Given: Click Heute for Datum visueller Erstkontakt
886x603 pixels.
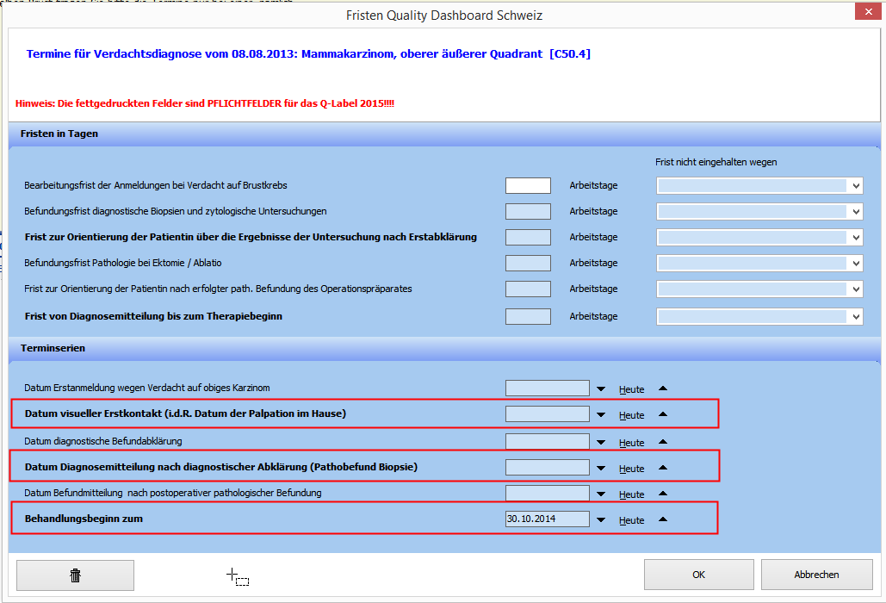Looking at the screenshot, I should [632, 415].
